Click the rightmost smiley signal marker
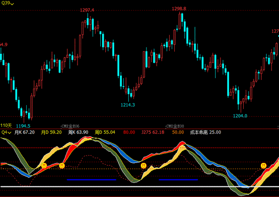The height and width of the screenshot is (197, 279). point(263,166)
